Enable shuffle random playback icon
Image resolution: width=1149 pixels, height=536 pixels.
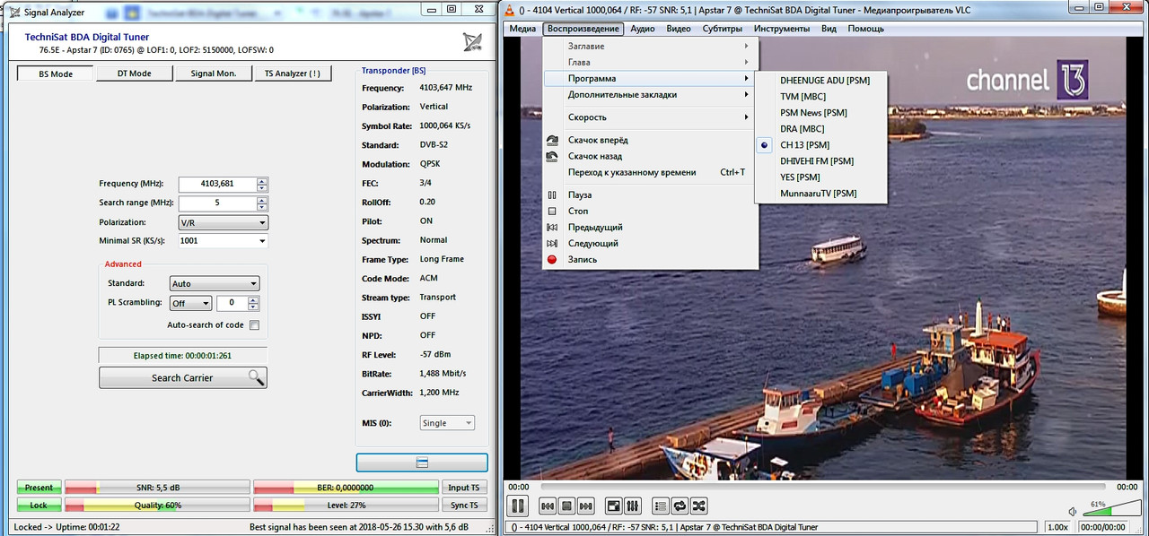698,506
